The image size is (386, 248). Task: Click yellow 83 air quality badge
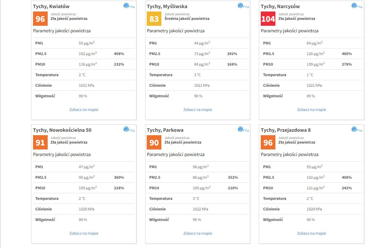pos(154,19)
